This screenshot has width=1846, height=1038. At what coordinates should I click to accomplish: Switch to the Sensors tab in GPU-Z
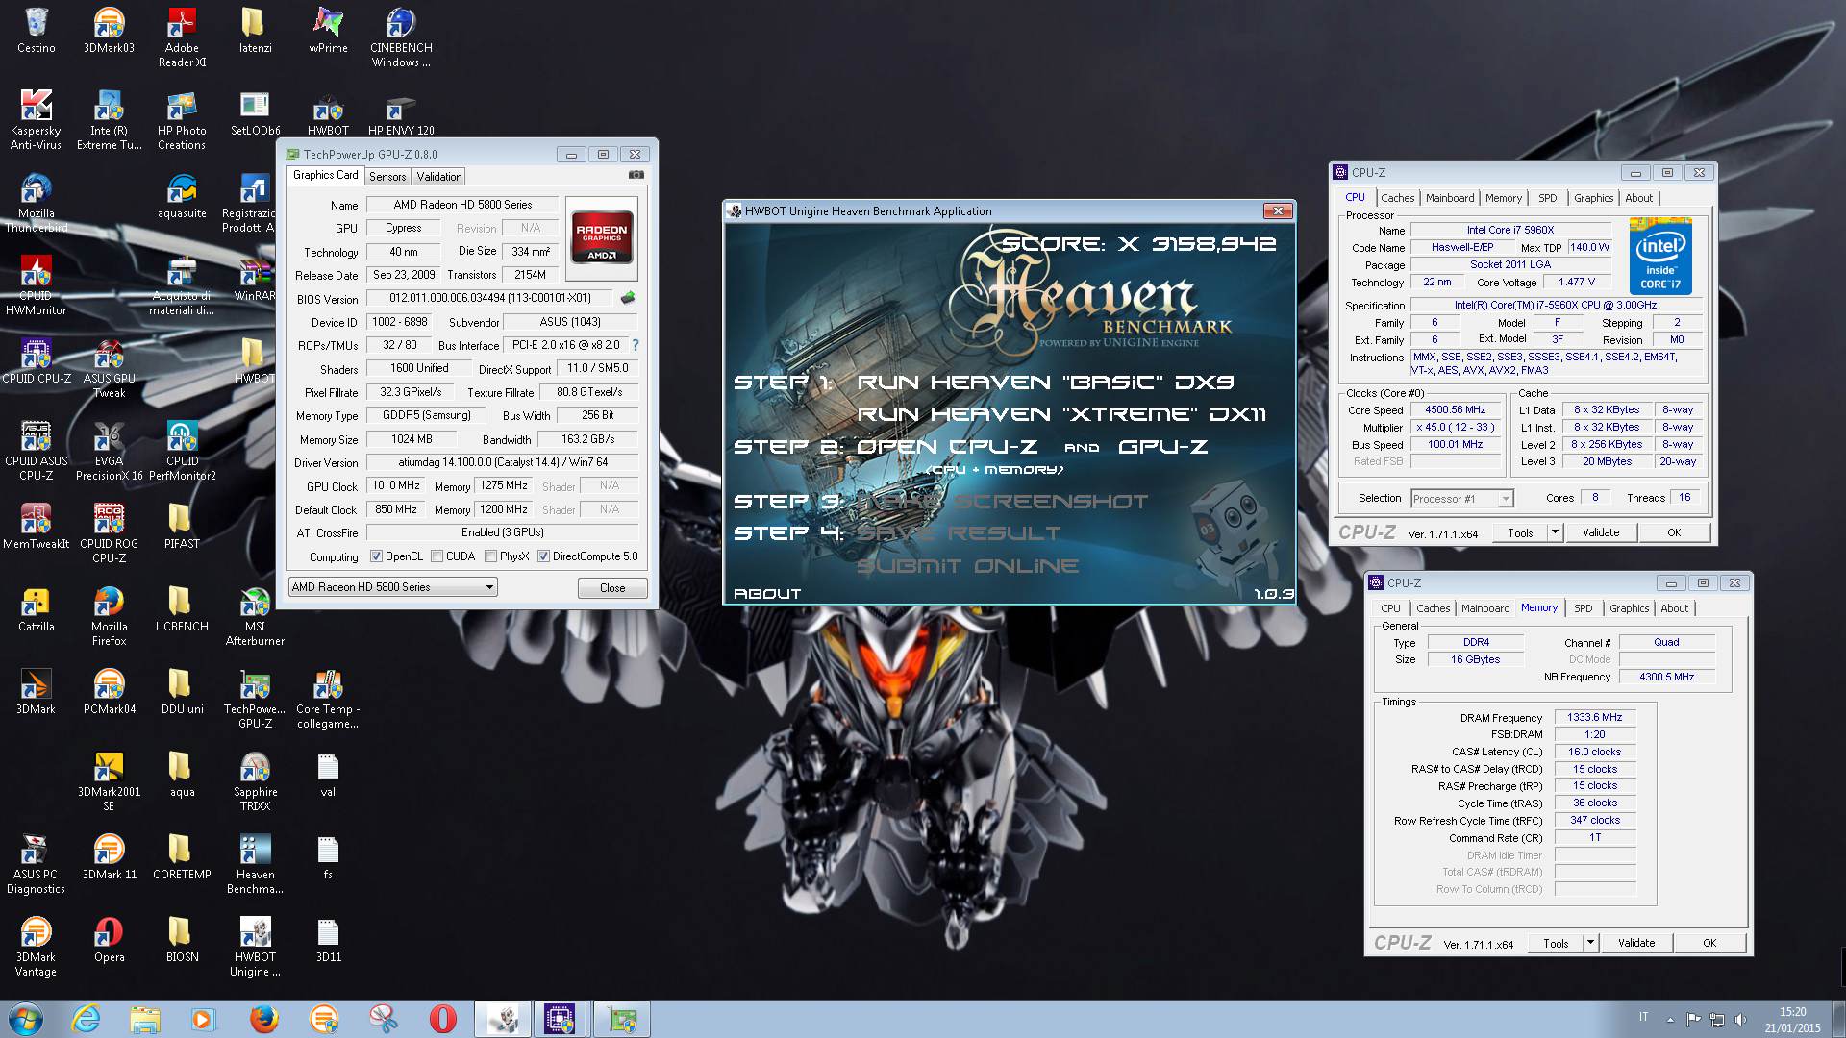pos(387,177)
